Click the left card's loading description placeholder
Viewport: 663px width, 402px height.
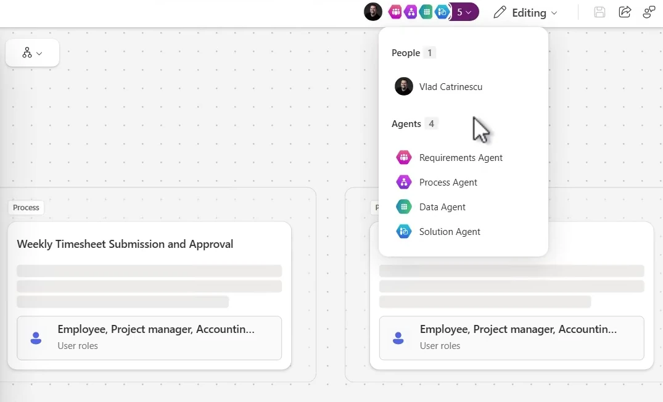(149, 286)
